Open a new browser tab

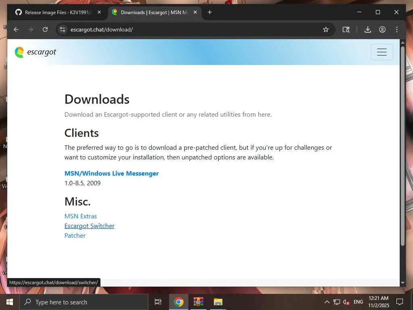point(210,12)
